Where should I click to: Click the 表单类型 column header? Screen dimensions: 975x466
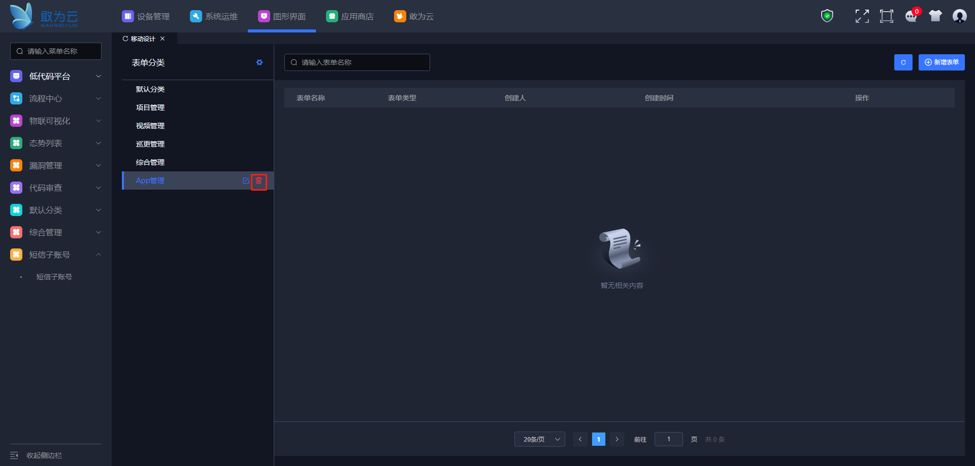[402, 98]
